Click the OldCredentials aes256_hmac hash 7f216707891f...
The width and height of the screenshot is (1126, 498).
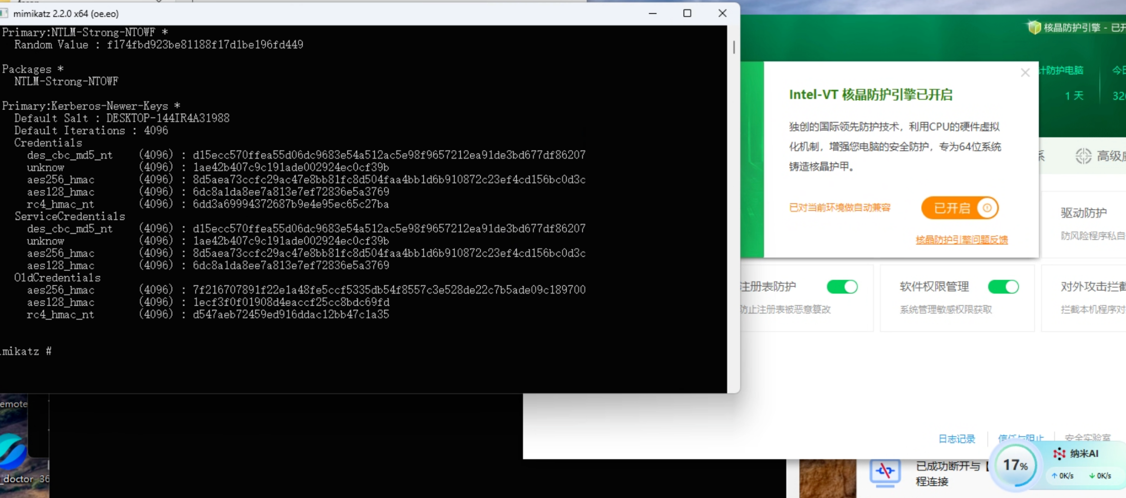[x=389, y=290]
